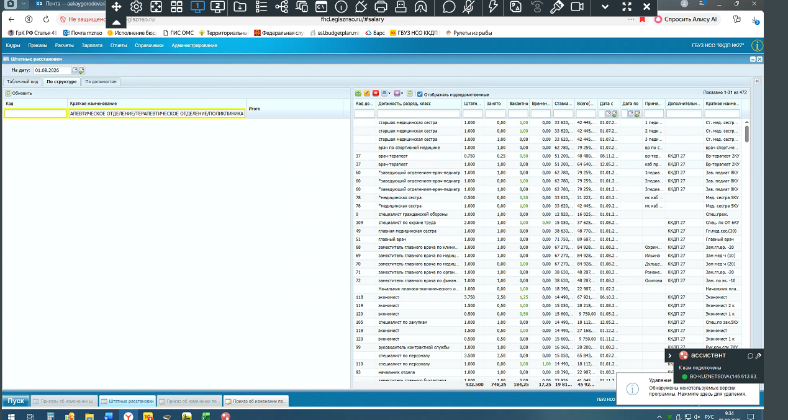Click the Код filter input field
This screenshot has width=788, height=420.
pyautogui.click(x=35, y=114)
